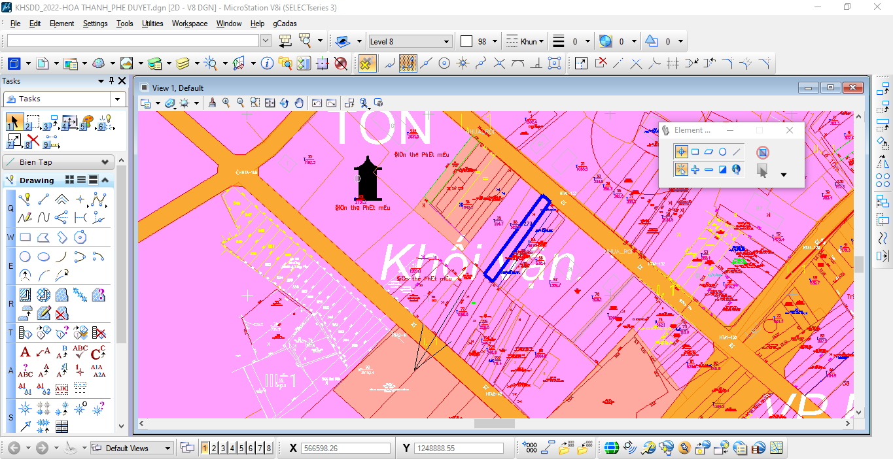Viewport: 893px width, 459px height.
Task: Click the Update View paintbrush icon
Action: (211, 103)
